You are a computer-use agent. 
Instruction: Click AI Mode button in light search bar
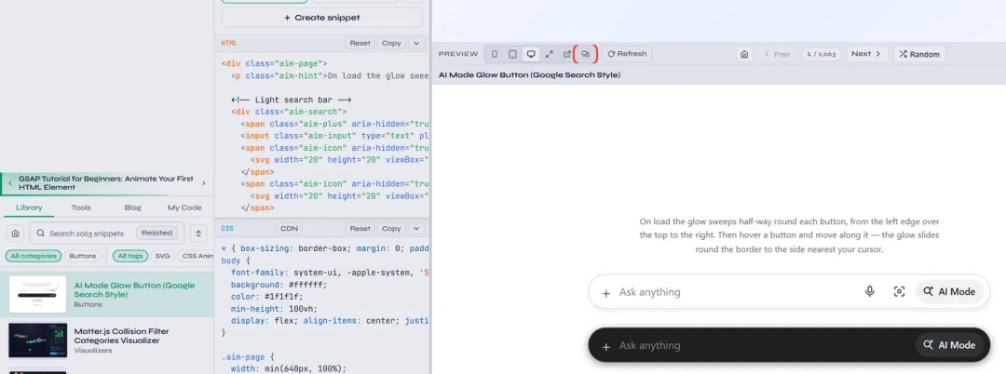(949, 291)
